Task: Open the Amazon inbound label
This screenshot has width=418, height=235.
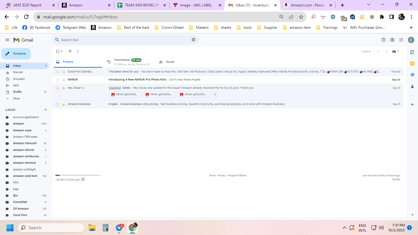Action: 24,143
